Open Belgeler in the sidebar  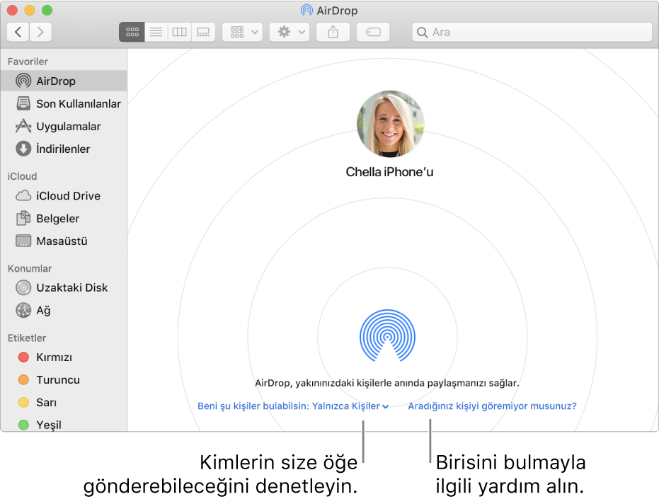(x=64, y=219)
